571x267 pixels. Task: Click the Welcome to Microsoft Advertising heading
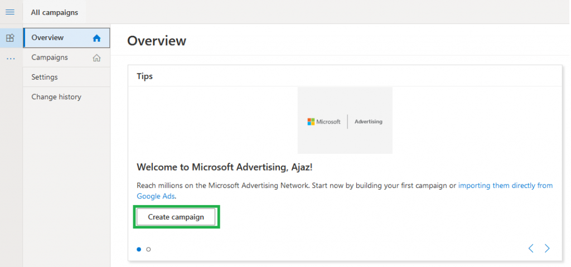coord(225,167)
